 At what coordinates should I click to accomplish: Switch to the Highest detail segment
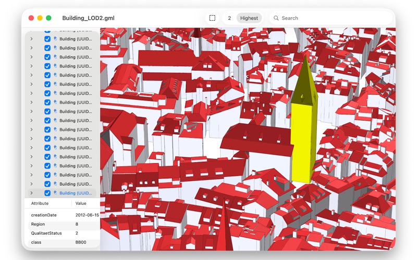[249, 18]
